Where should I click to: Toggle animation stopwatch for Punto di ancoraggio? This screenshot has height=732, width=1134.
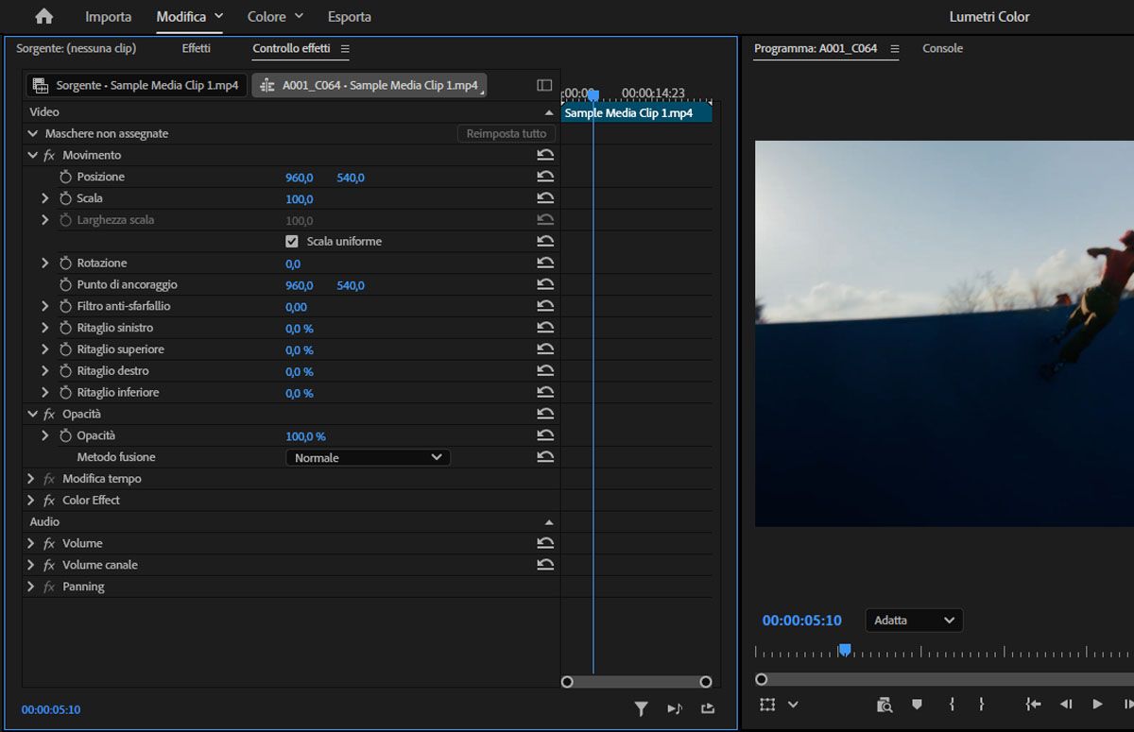click(x=65, y=284)
